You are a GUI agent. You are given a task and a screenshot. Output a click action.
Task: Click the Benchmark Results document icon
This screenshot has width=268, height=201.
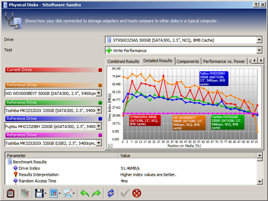pyautogui.click(x=10, y=162)
